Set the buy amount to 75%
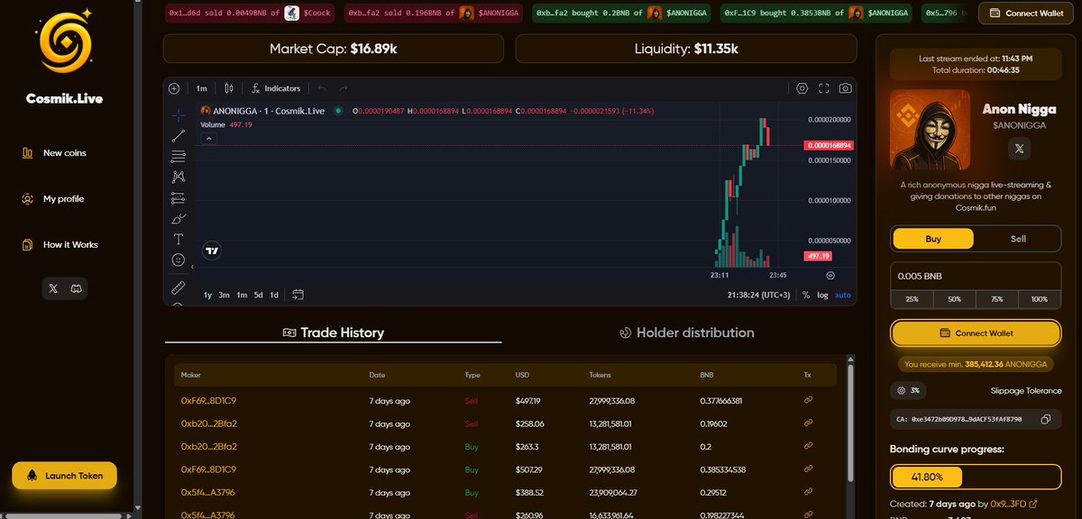The image size is (1082, 519). [x=996, y=299]
